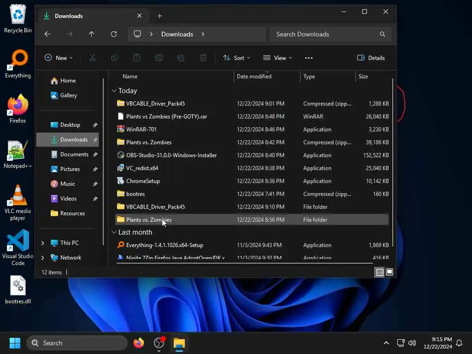Viewport: 472px width, 354px height.
Task: Open Recycle Bin on the desktop
Action: tap(18, 18)
